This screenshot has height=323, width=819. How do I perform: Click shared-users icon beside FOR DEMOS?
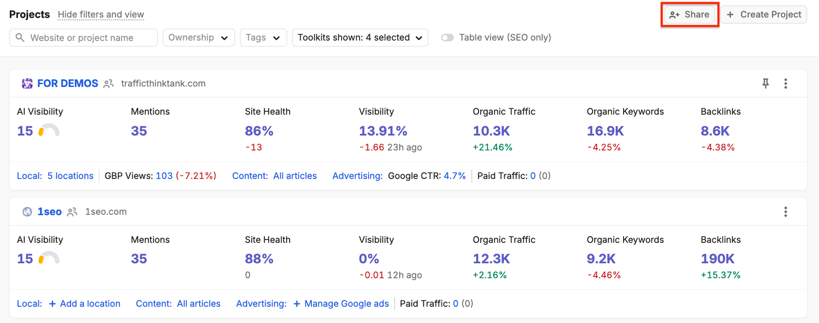pos(108,83)
